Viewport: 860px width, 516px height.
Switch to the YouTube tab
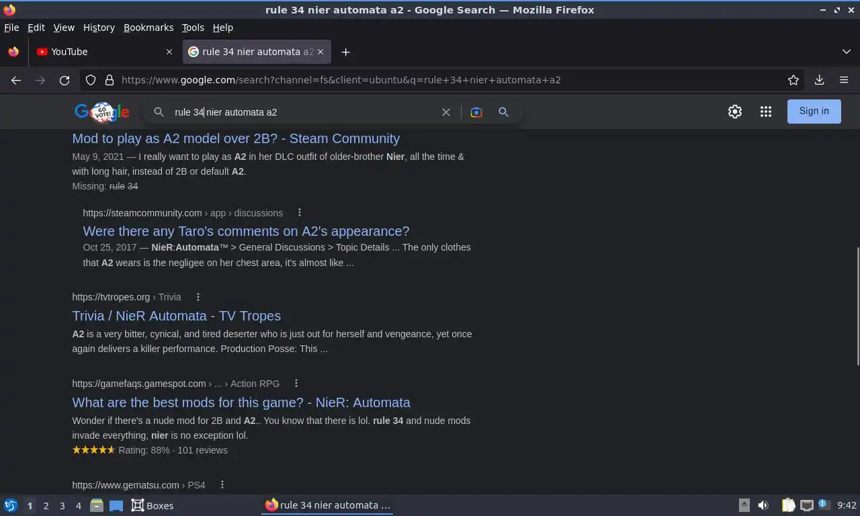pyautogui.click(x=104, y=52)
